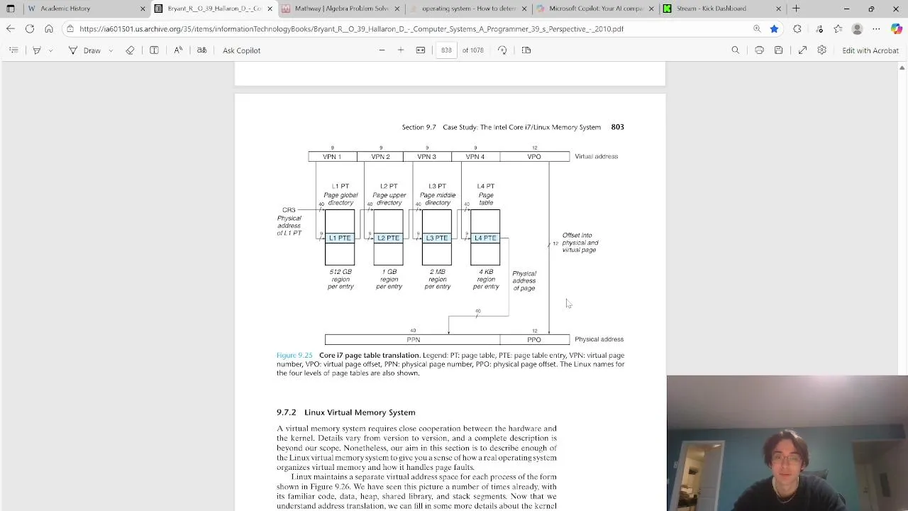Click the Figure 9.25 caption link
Viewport: 908px width, 511px height.
coord(294,356)
